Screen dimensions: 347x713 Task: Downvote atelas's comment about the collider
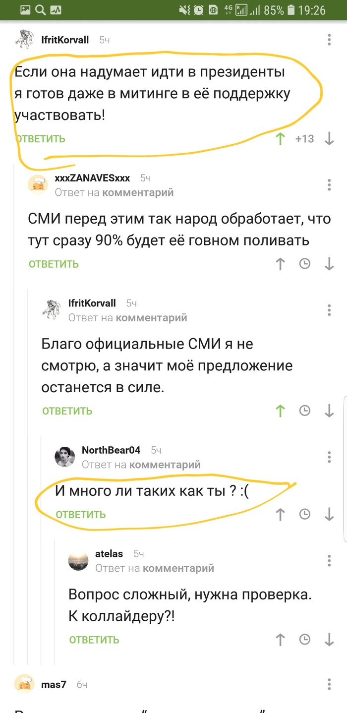point(329,640)
